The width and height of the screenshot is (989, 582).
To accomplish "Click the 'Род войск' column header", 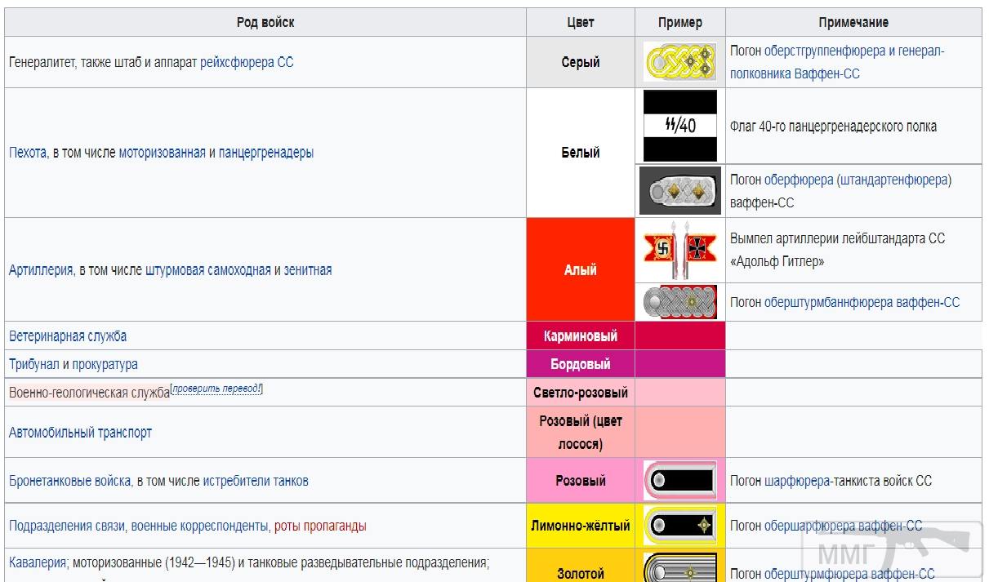I will coord(265,22).
